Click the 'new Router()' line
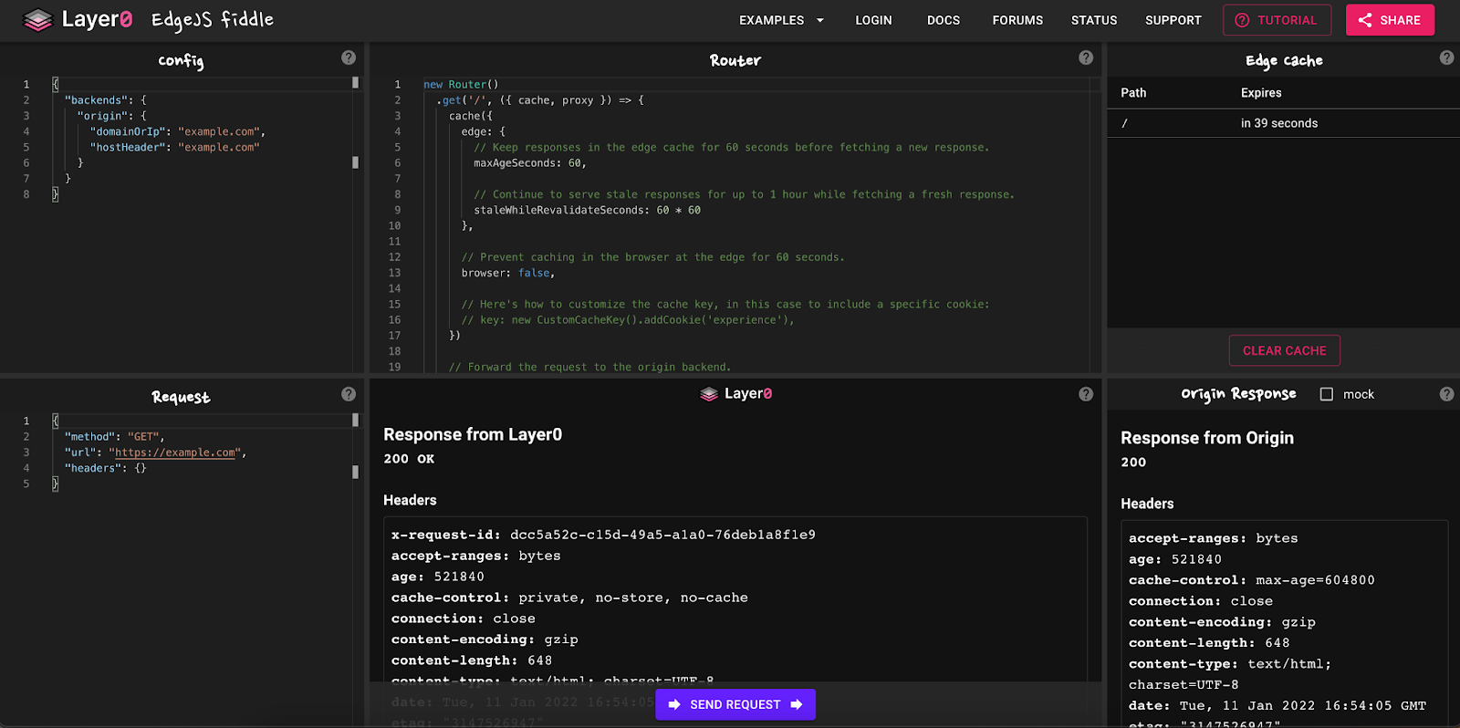Image resolution: width=1460 pixels, height=728 pixels. tap(461, 84)
